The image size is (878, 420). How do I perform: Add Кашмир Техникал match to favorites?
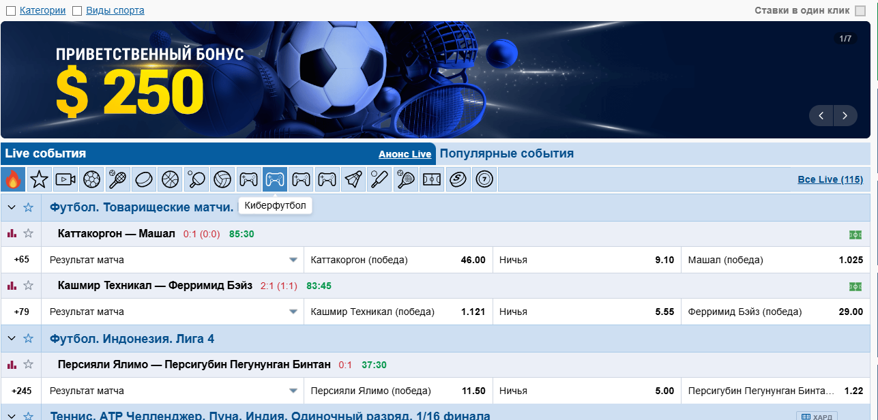pos(29,286)
